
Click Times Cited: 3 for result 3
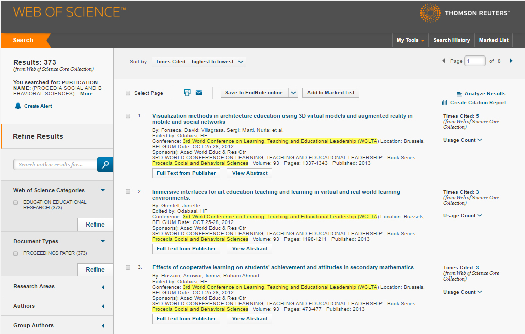tap(461, 268)
